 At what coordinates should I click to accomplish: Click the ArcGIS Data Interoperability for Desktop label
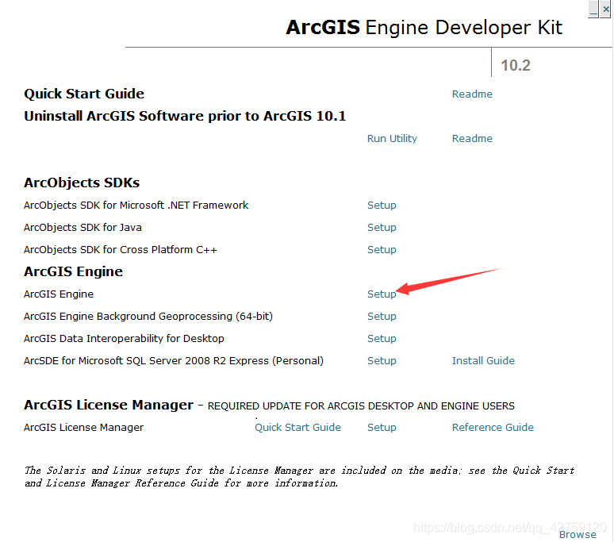click(x=124, y=339)
